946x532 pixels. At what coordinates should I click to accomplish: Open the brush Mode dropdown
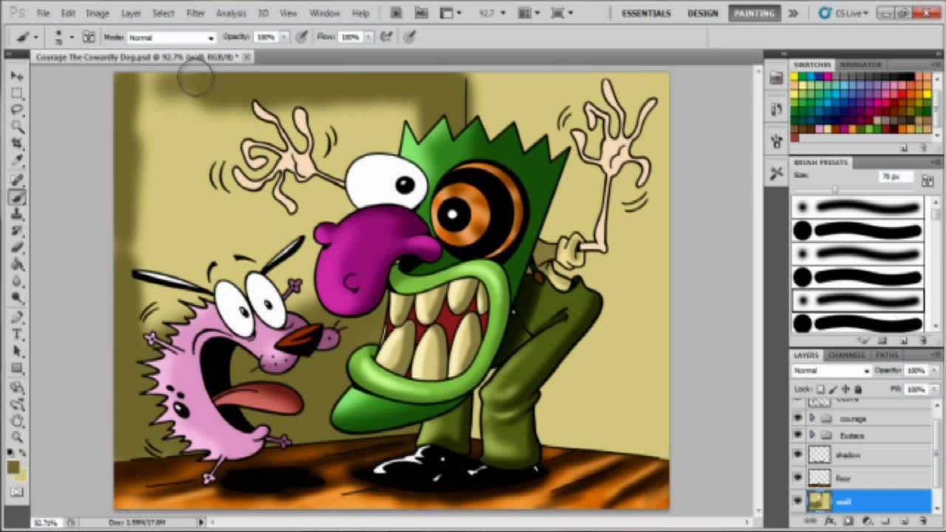(171, 37)
